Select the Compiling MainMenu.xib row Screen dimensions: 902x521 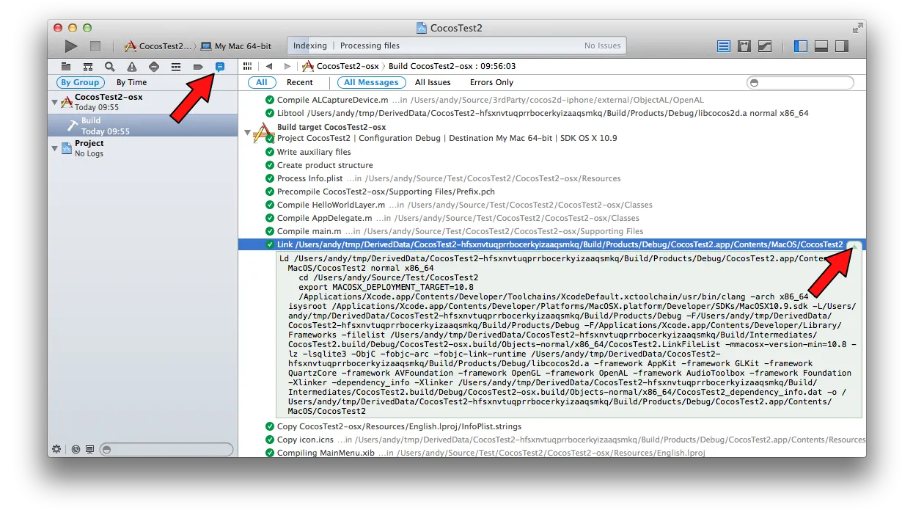pos(551,452)
